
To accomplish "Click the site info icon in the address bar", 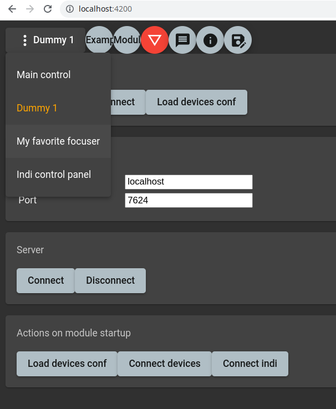I will pos(70,9).
